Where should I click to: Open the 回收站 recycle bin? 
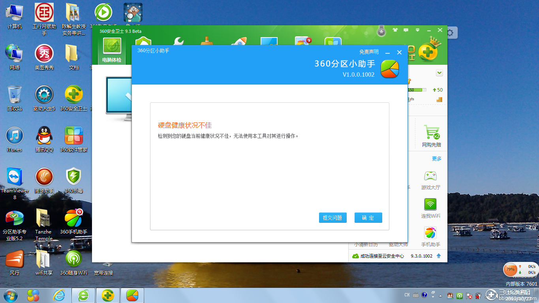pyautogui.click(x=15, y=98)
